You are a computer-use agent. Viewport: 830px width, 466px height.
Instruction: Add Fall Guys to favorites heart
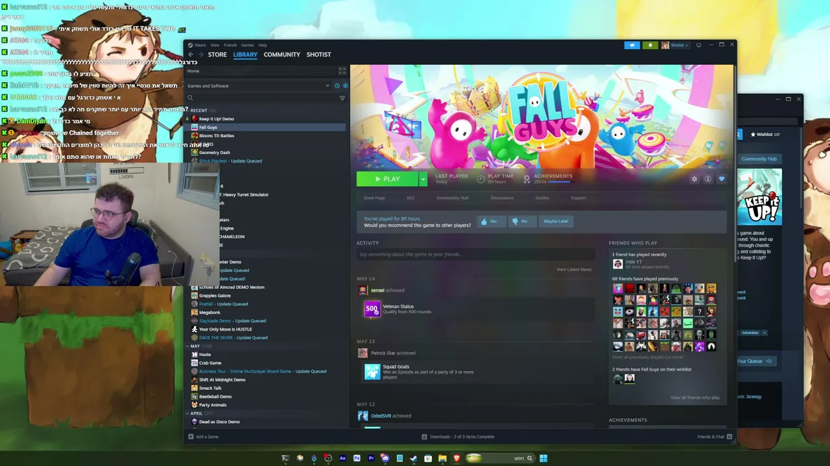pos(722,179)
